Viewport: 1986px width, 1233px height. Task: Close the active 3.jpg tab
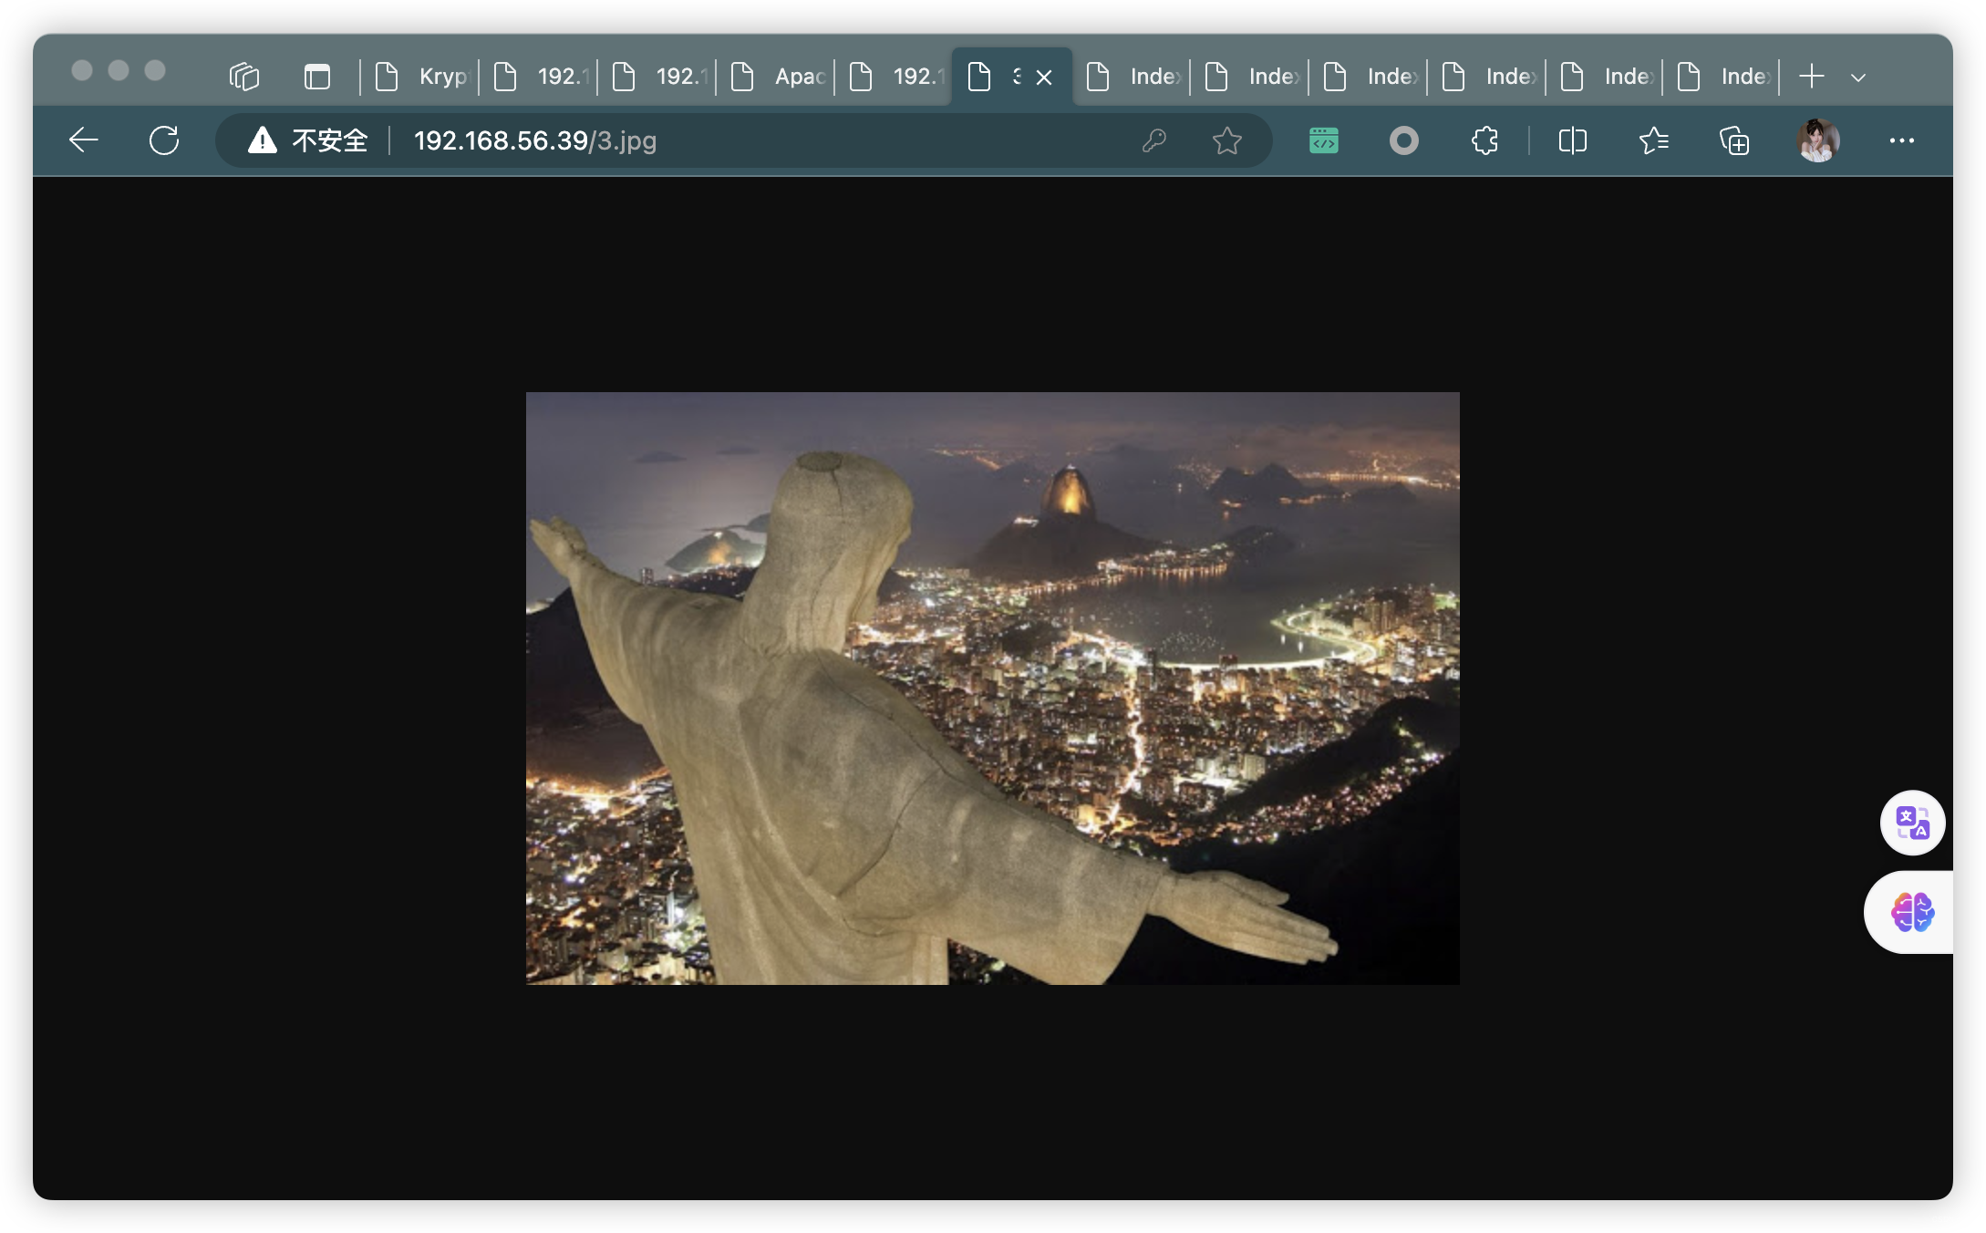(x=1044, y=78)
